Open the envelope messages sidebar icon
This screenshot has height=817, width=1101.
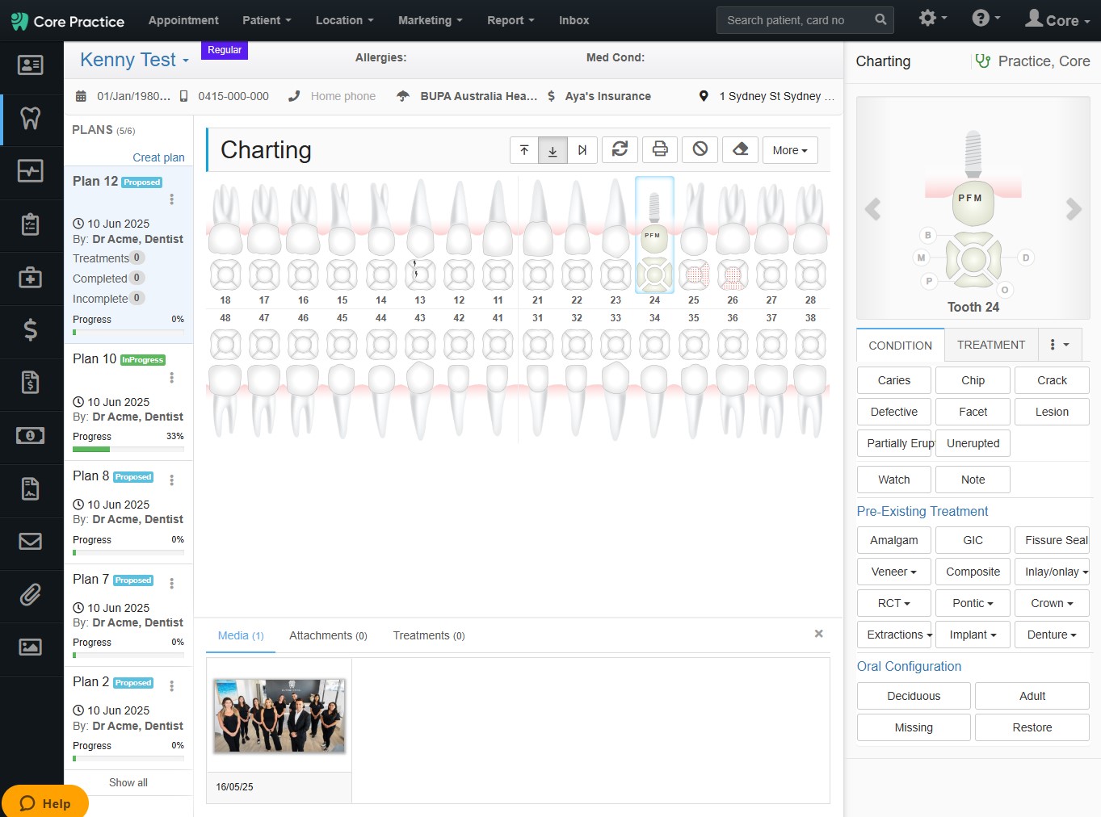[31, 541]
